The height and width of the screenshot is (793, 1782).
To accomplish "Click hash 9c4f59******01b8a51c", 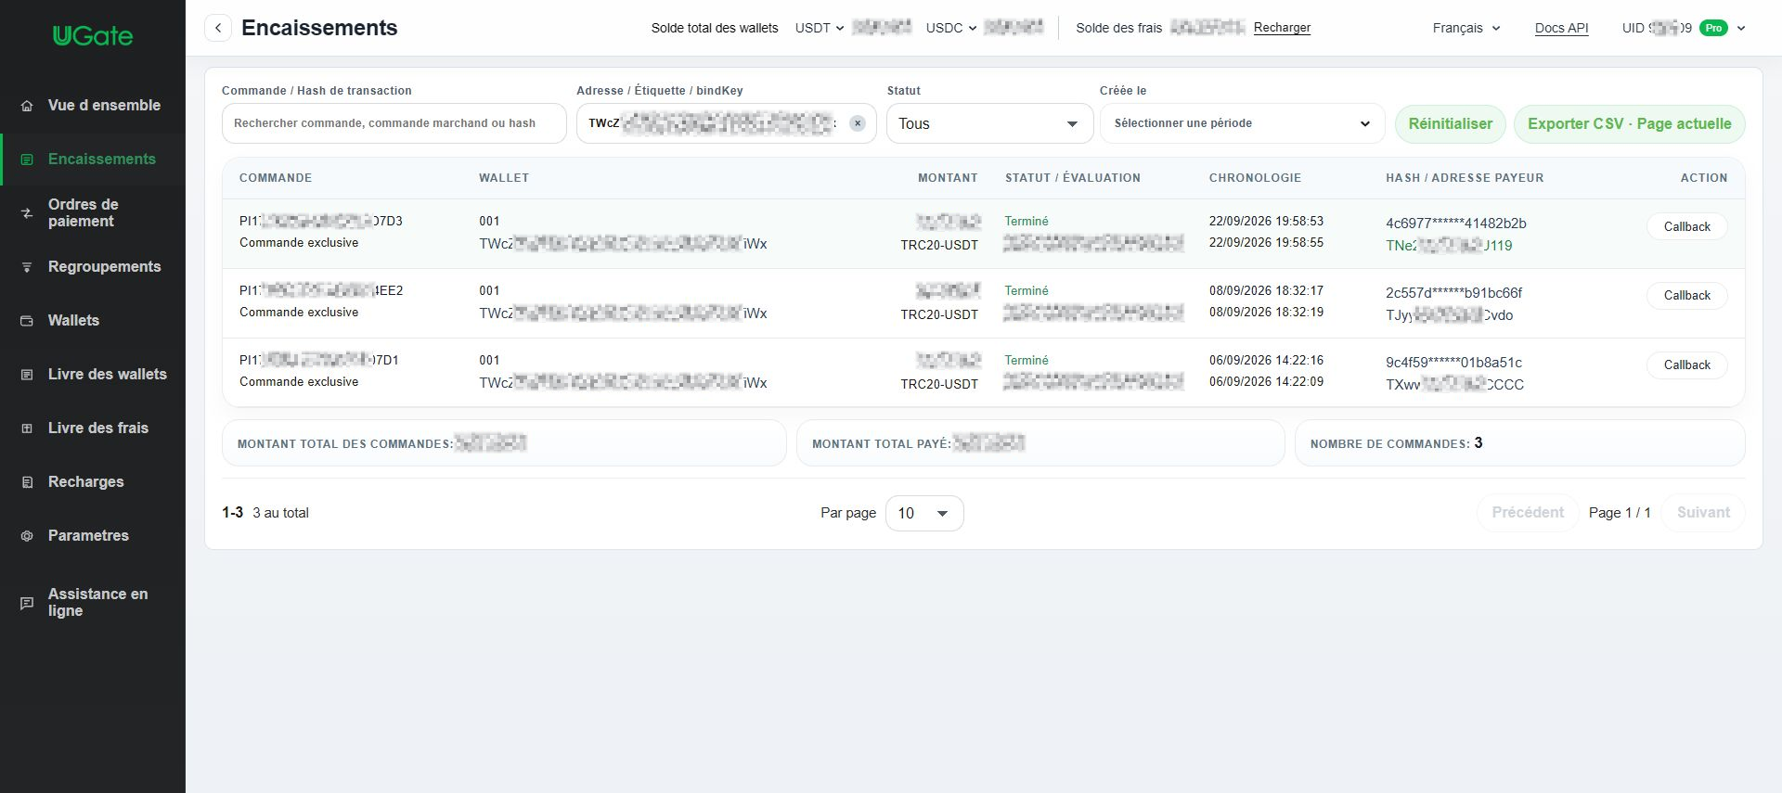I will 1453,362.
